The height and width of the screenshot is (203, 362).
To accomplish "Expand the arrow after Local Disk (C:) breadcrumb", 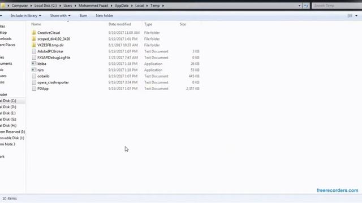I will click(x=60, y=6).
